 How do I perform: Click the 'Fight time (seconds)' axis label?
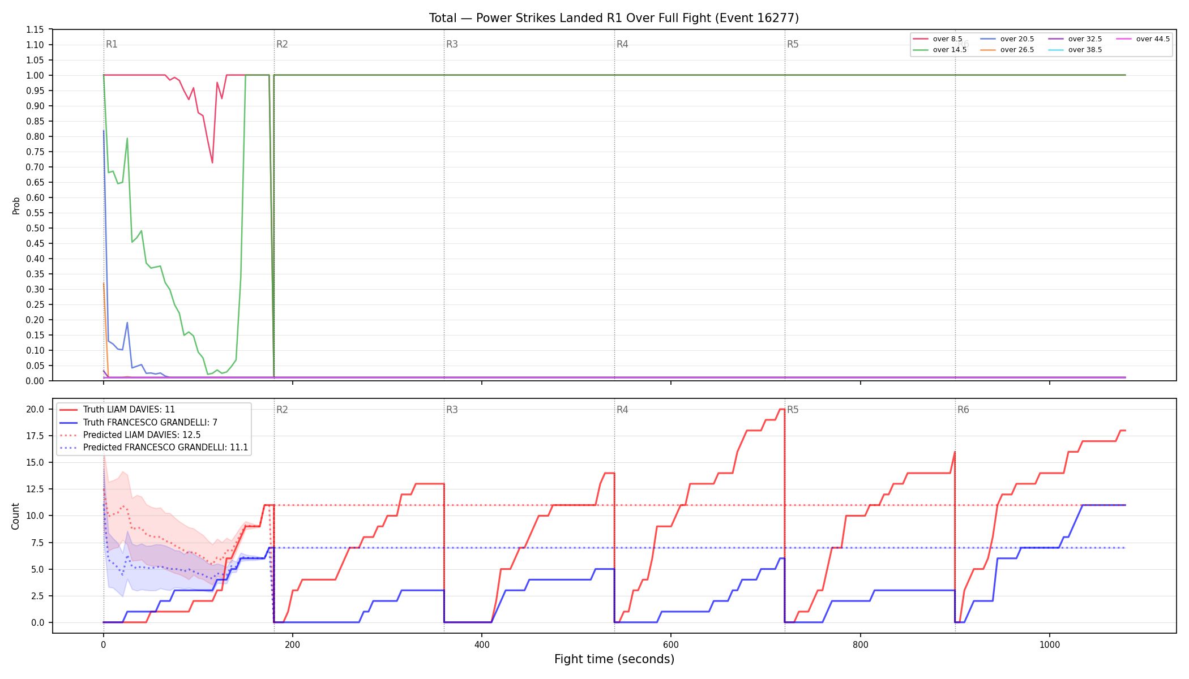(614, 659)
